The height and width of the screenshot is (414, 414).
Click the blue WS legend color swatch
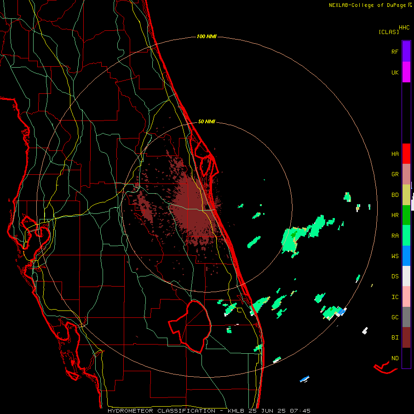click(x=406, y=256)
